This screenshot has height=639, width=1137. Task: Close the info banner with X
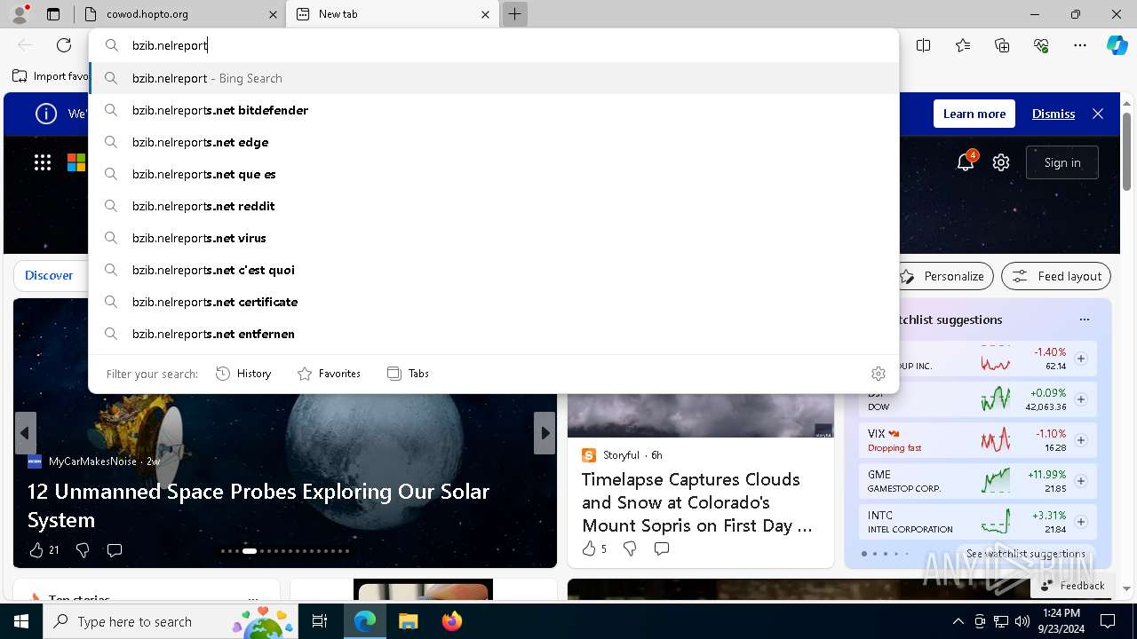(x=1098, y=114)
